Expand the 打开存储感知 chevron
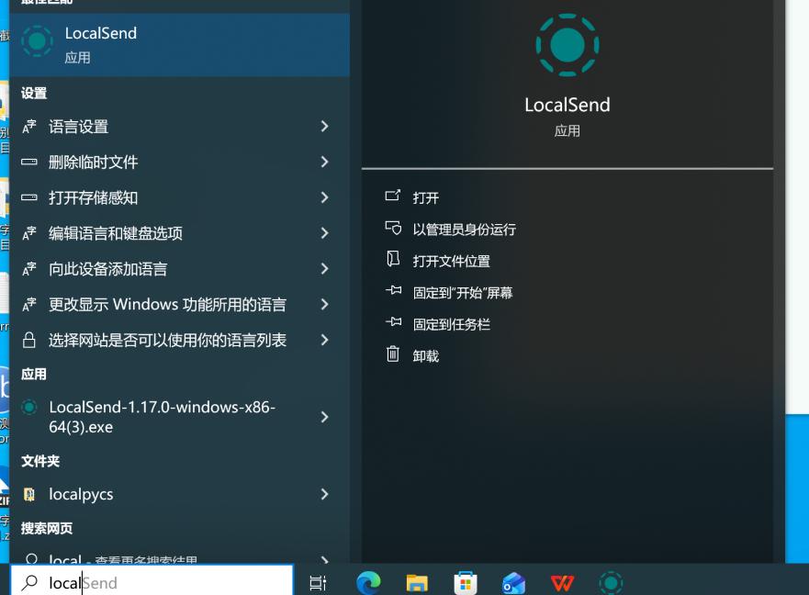The image size is (809, 595). point(324,197)
